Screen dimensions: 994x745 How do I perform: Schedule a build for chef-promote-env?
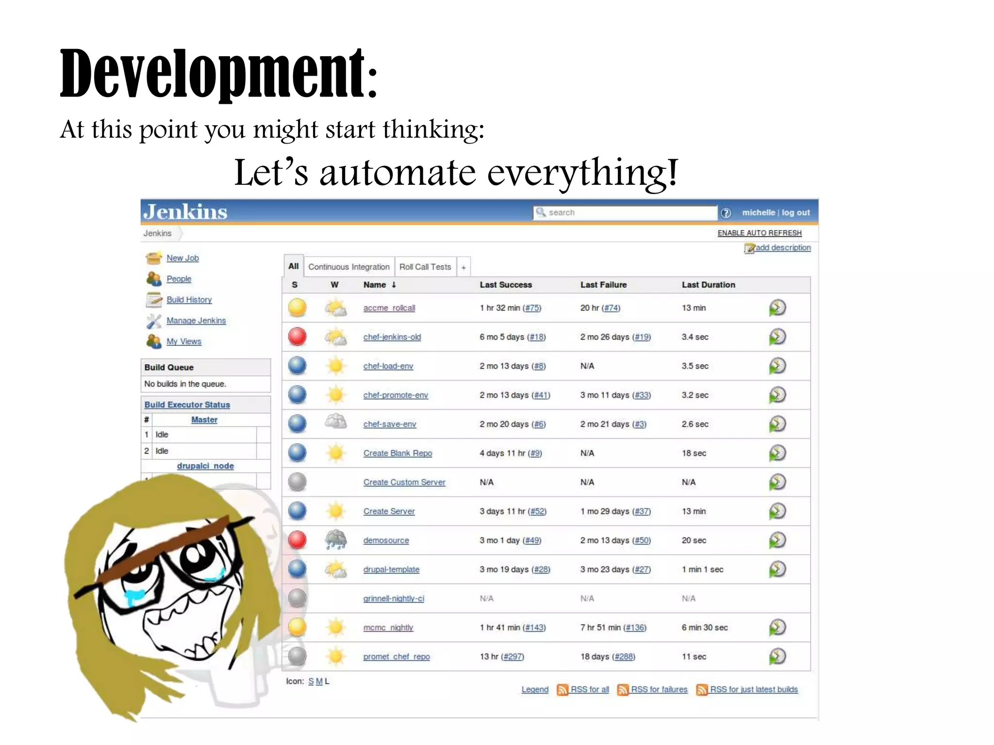pos(777,395)
